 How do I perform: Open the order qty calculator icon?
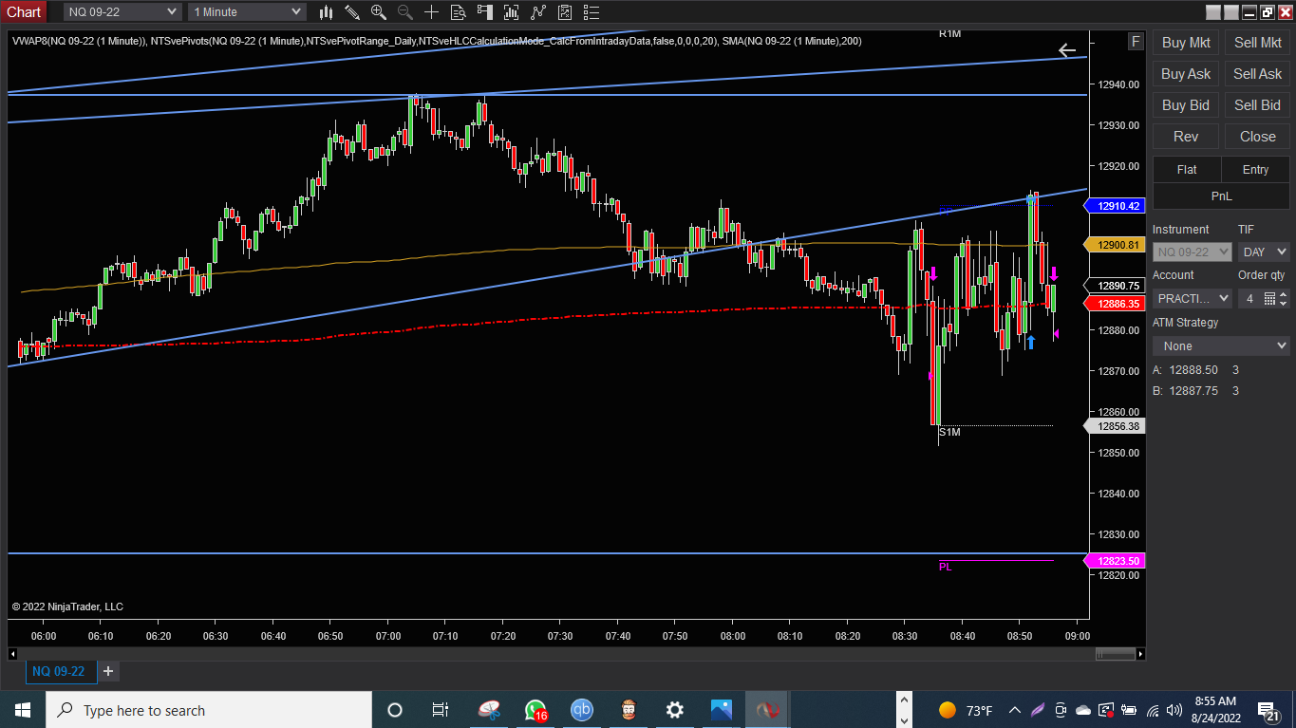1270,298
